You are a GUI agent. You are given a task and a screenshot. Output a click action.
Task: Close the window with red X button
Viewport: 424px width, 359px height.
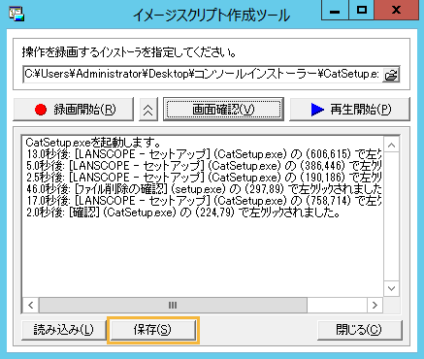(396, 11)
